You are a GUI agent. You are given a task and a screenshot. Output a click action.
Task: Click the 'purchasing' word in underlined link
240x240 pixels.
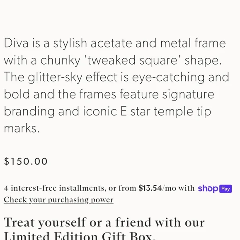click(x=68, y=200)
